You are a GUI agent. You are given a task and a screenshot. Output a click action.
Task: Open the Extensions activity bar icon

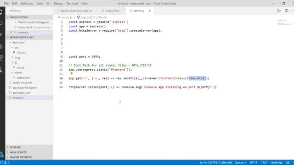[x=1, y=58]
